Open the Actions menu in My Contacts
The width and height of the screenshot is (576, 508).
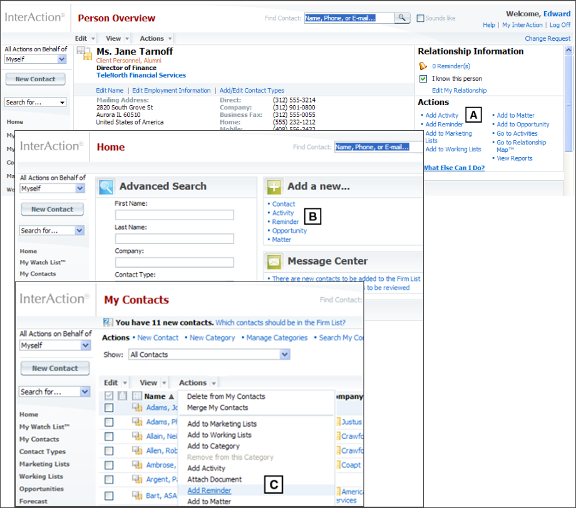(x=195, y=382)
